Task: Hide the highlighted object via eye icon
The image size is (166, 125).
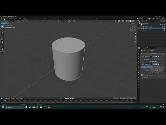Action: 162,28
